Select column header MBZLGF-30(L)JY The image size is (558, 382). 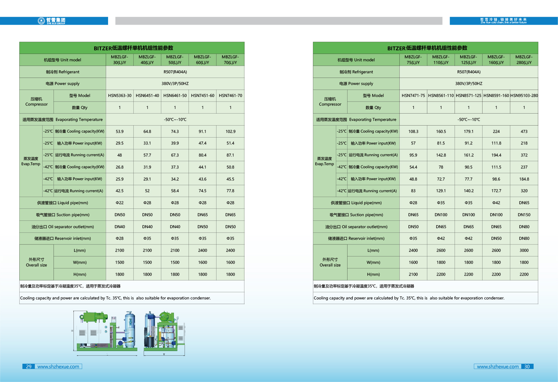pos(120,60)
